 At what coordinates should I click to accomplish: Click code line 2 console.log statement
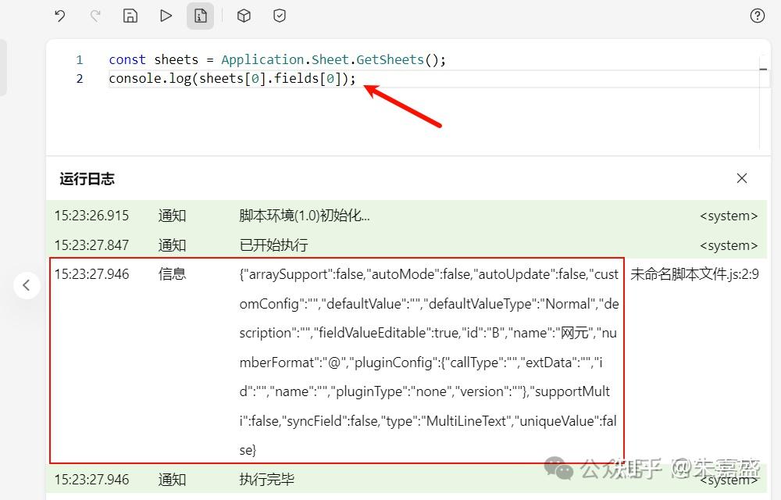(232, 79)
